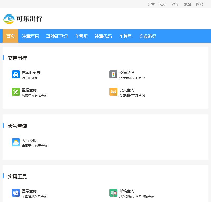Viewport: 211px width, 202px height.
Task: Switch to the 交通路况 navigation tab
Action: coord(147,36)
